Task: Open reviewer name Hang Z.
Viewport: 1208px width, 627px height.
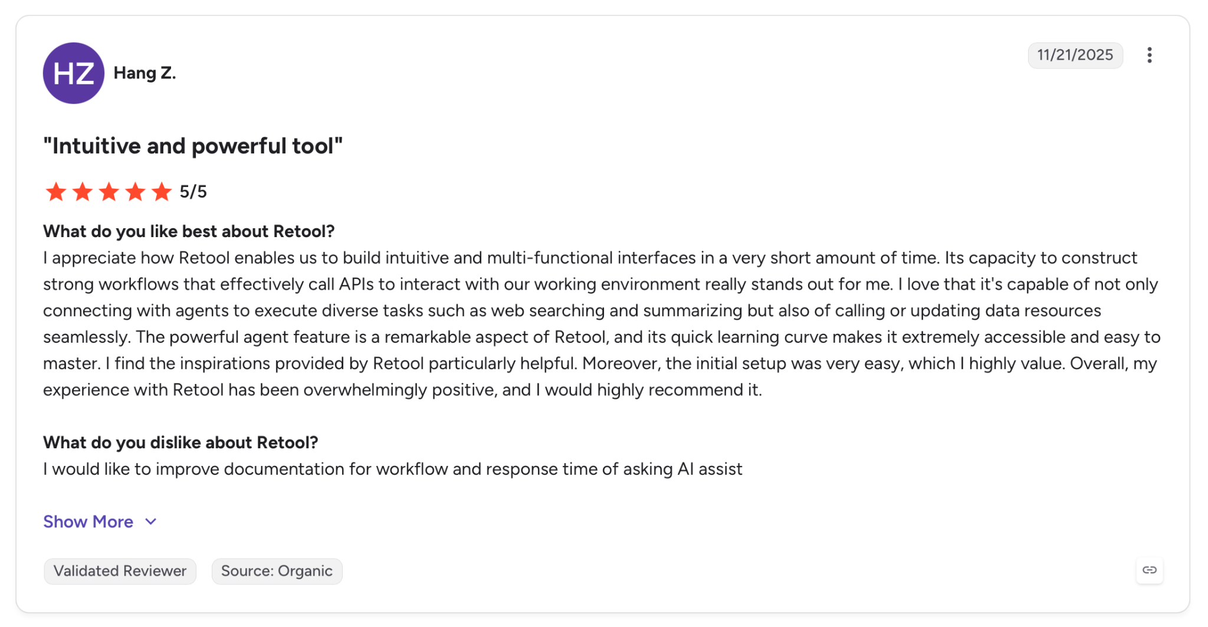Action: (x=145, y=73)
